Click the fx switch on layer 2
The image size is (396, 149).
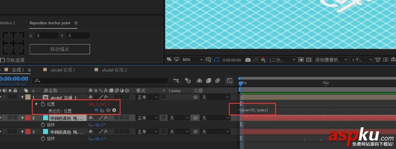click(106, 117)
